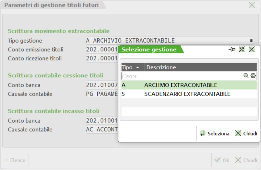Image resolution: width=261 pixels, height=170 pixels.
Task: Click Chiudi in the main window footer
Action: point(246,160)
